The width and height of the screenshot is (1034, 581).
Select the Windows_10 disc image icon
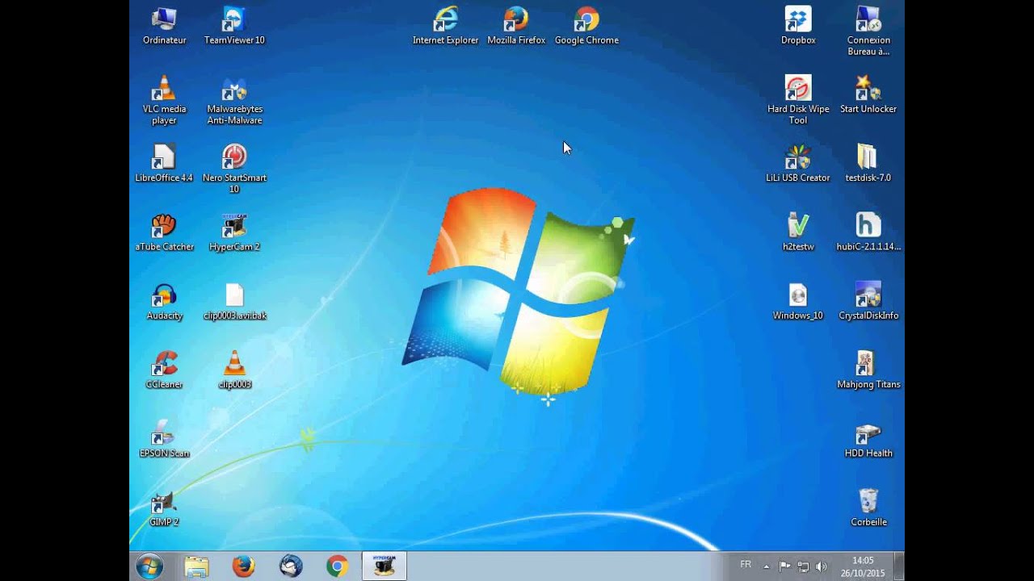pyautogui.click(x=798, y=301)
